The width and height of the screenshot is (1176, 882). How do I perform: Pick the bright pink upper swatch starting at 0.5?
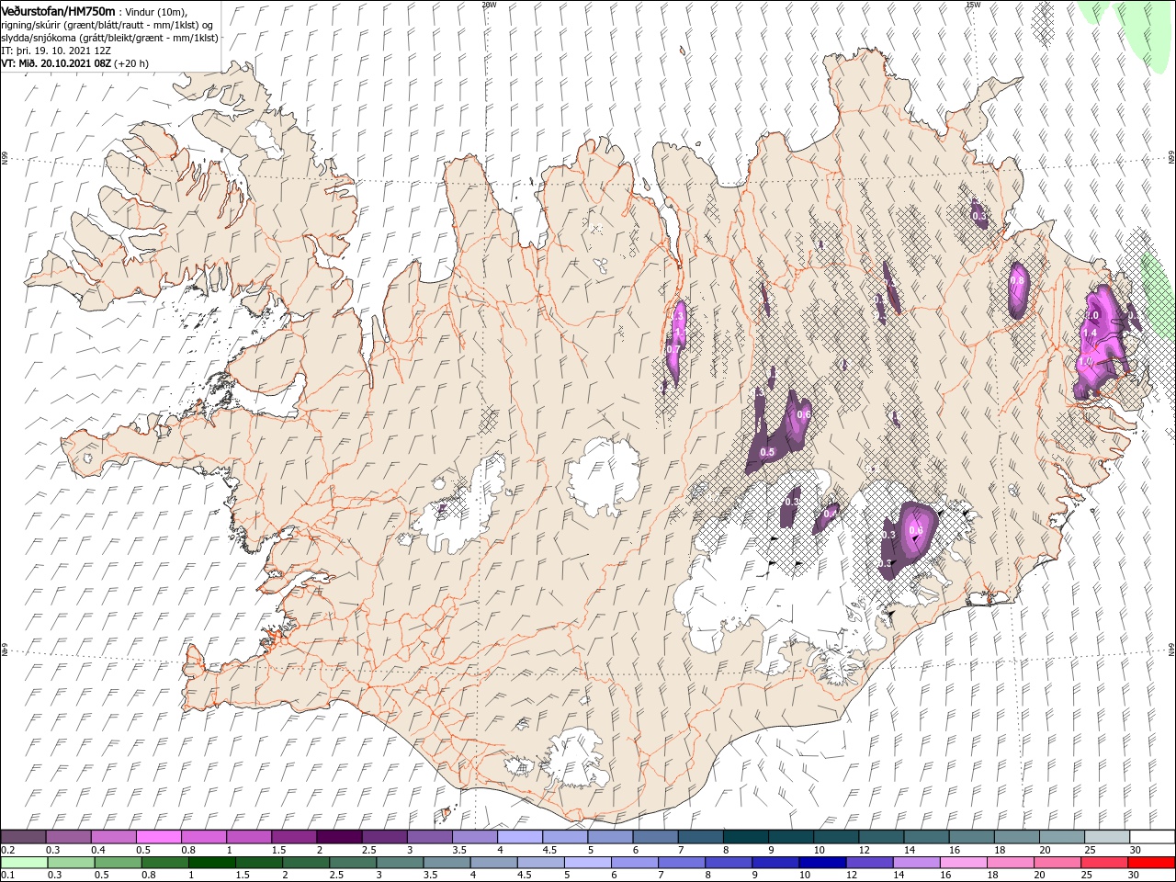158,837
